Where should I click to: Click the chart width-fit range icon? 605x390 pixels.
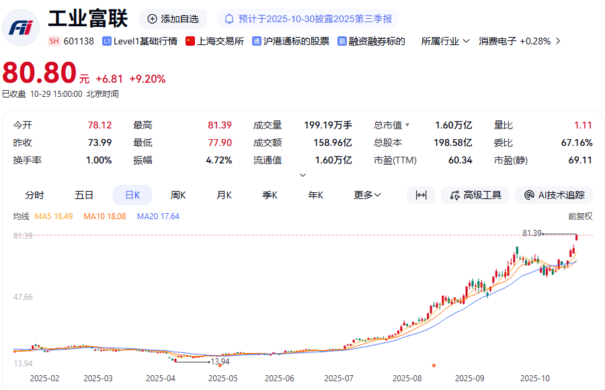pyautogui.click(x=421, y=195)
